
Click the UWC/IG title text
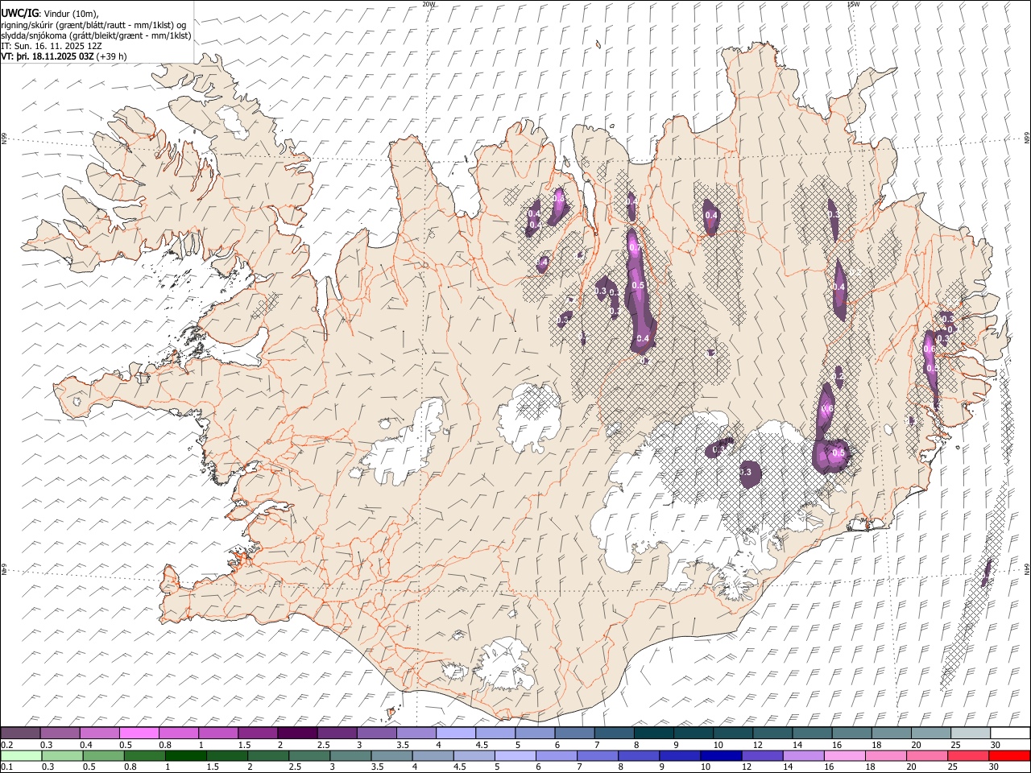pyautogui.click(x=19, y=13)
